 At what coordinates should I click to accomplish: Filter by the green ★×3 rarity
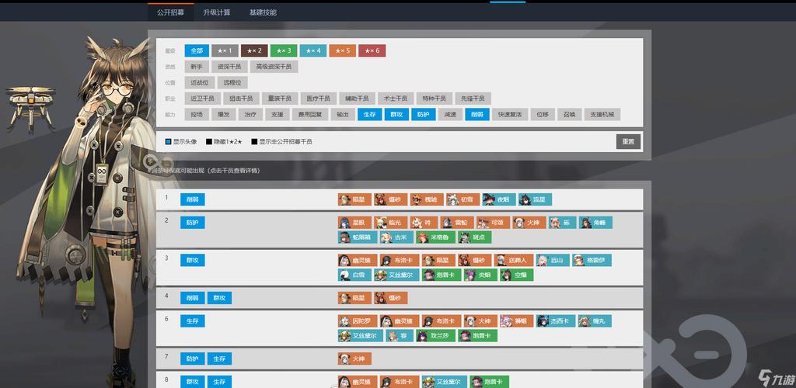point(284,50)
